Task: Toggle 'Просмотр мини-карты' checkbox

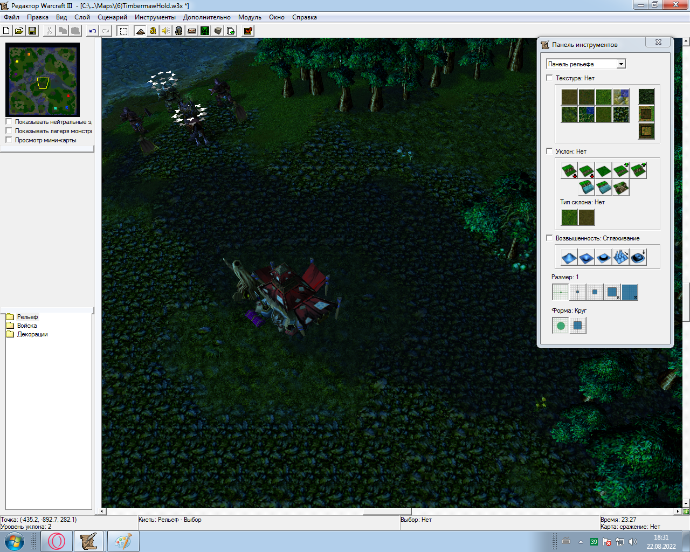Action: 9,140
